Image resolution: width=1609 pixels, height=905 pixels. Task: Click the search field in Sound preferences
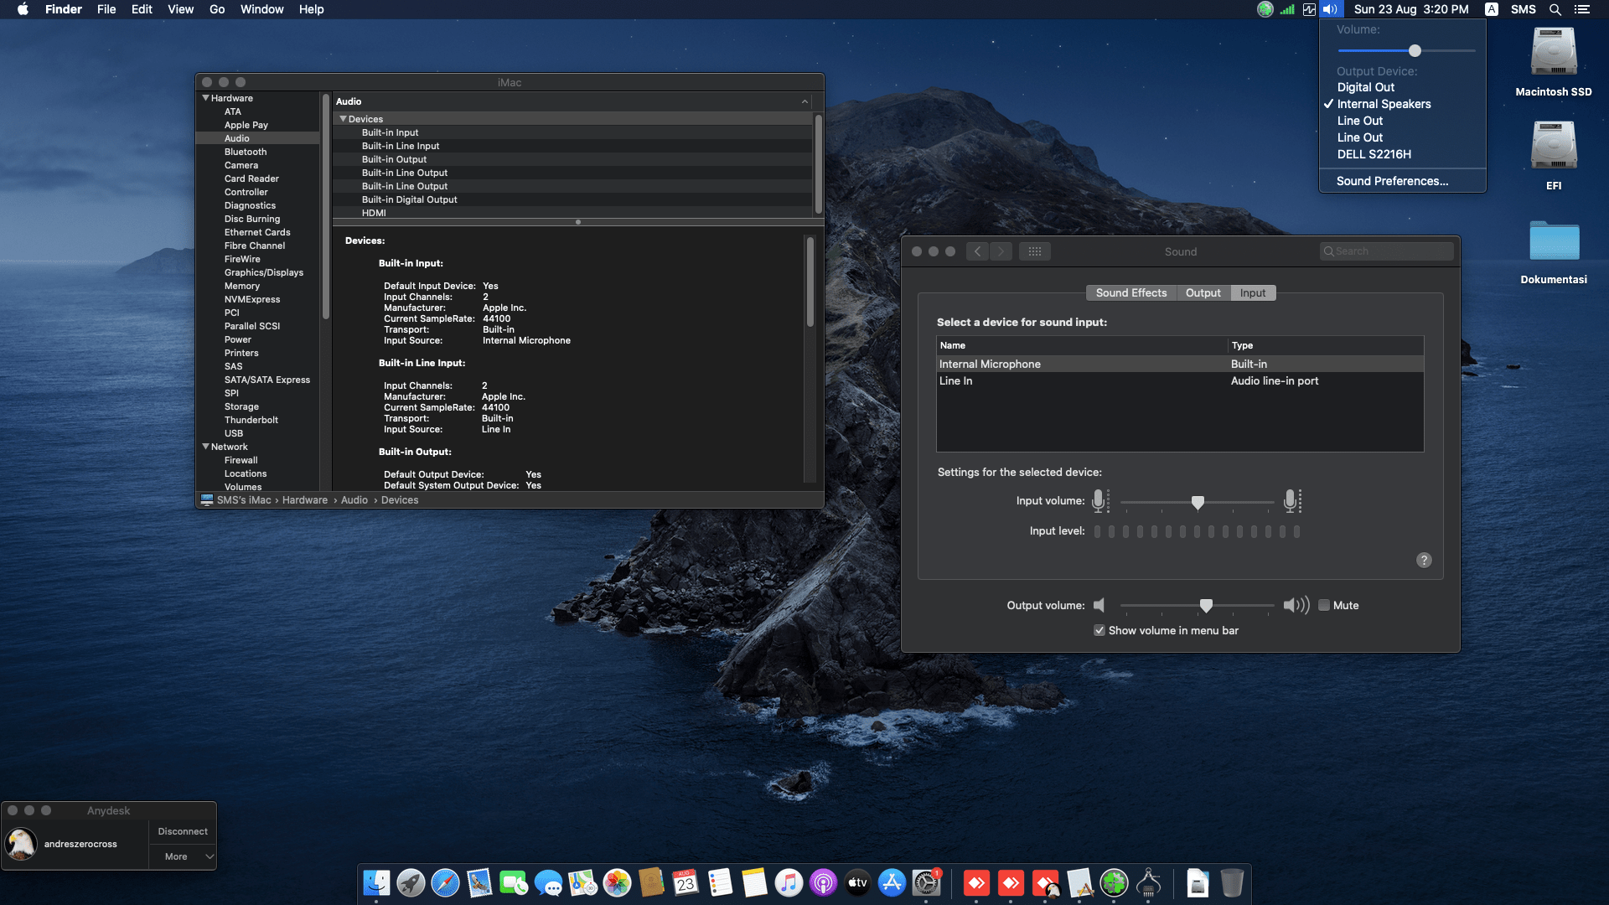1386,251
